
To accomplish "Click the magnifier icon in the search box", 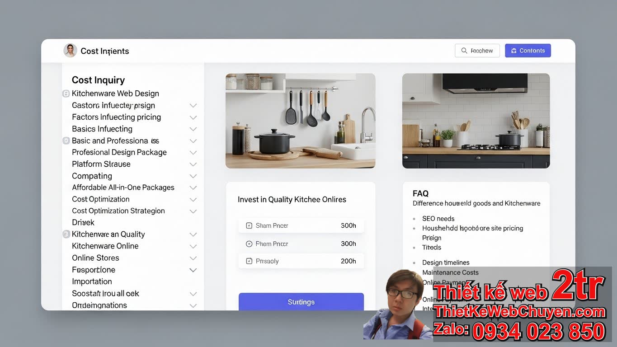I will [x=464, y=51].
